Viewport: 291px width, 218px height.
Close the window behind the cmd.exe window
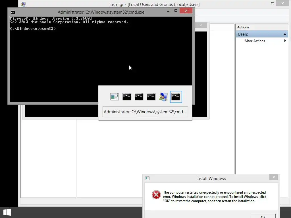tap(201, 25)
